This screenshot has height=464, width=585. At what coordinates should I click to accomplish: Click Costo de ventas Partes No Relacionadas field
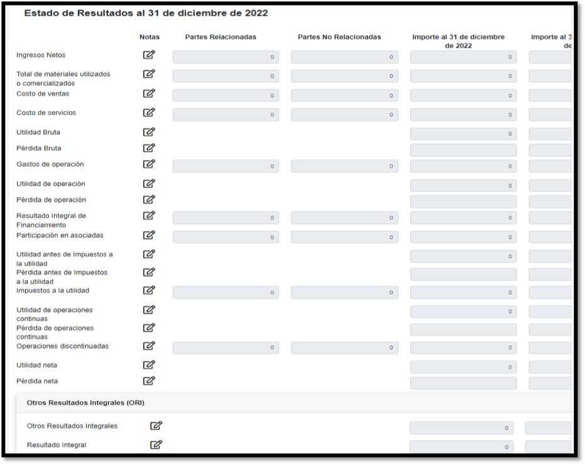pos(344,96)
